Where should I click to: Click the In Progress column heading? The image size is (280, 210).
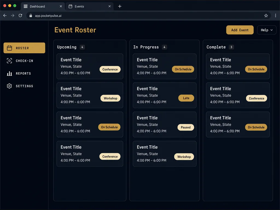point(146,47)
